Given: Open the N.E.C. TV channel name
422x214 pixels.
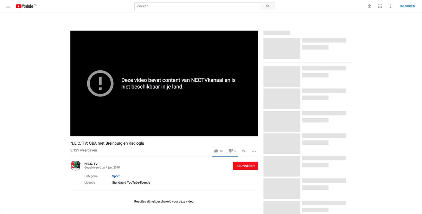Looking at the screenshot, I should (x=91, y=164).
